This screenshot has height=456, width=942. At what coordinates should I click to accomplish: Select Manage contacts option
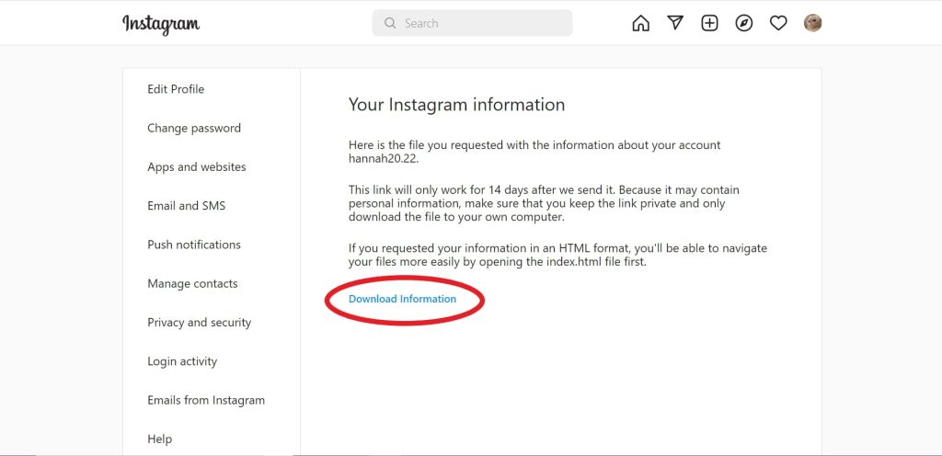point(192,284)
